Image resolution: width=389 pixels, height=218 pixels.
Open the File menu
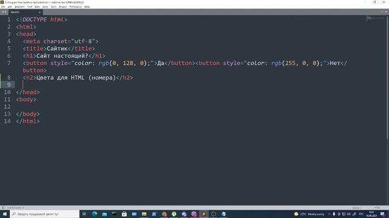[x=3, y=7]
